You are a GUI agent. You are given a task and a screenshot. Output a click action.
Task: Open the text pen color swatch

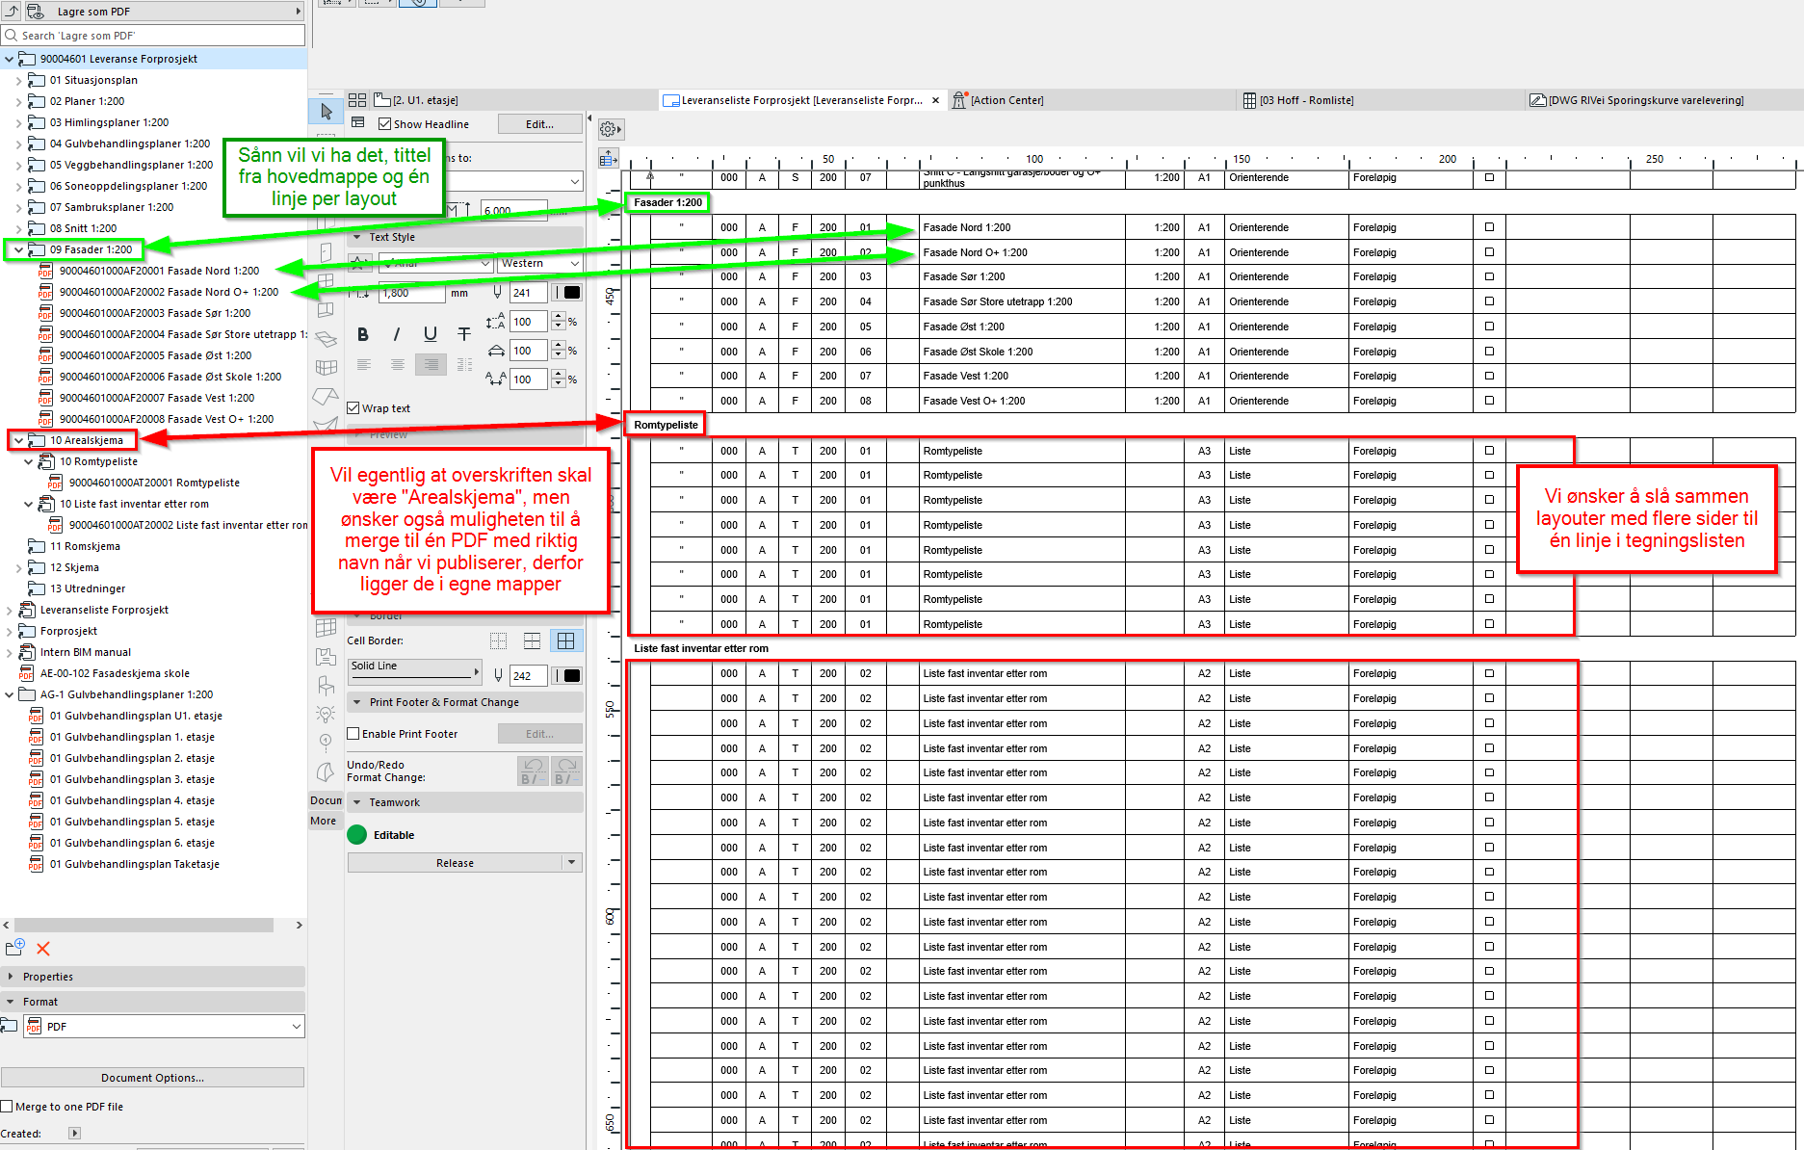(571, 293)
